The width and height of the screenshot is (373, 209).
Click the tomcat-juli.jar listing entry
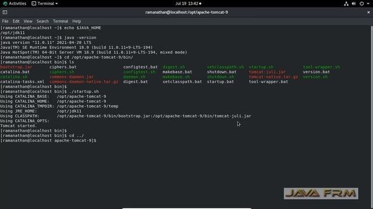click(268, 72)
